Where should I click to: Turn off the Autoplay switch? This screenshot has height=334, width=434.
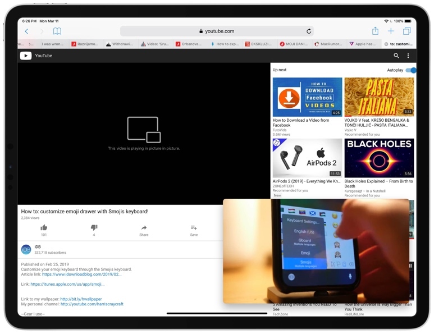[411, 70]
